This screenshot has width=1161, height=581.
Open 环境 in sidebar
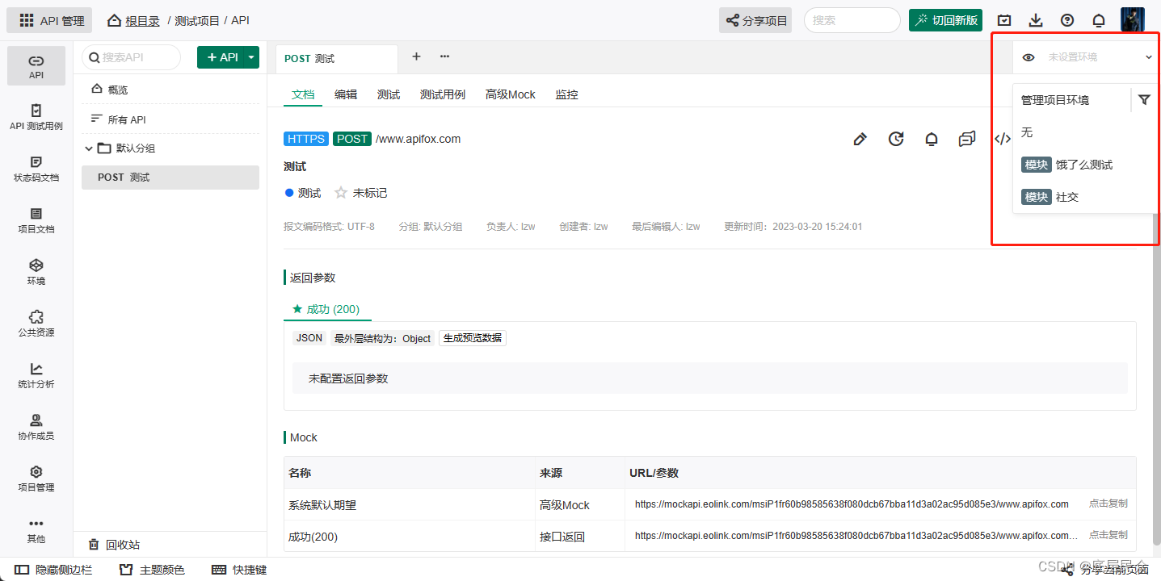tap(36, 272)
